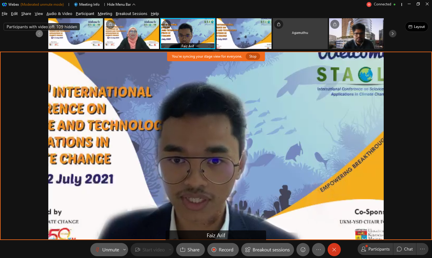Click the red leave meeting button
Image resolution: width=432 pixels, height=258 pixels.
pos(334,250)
